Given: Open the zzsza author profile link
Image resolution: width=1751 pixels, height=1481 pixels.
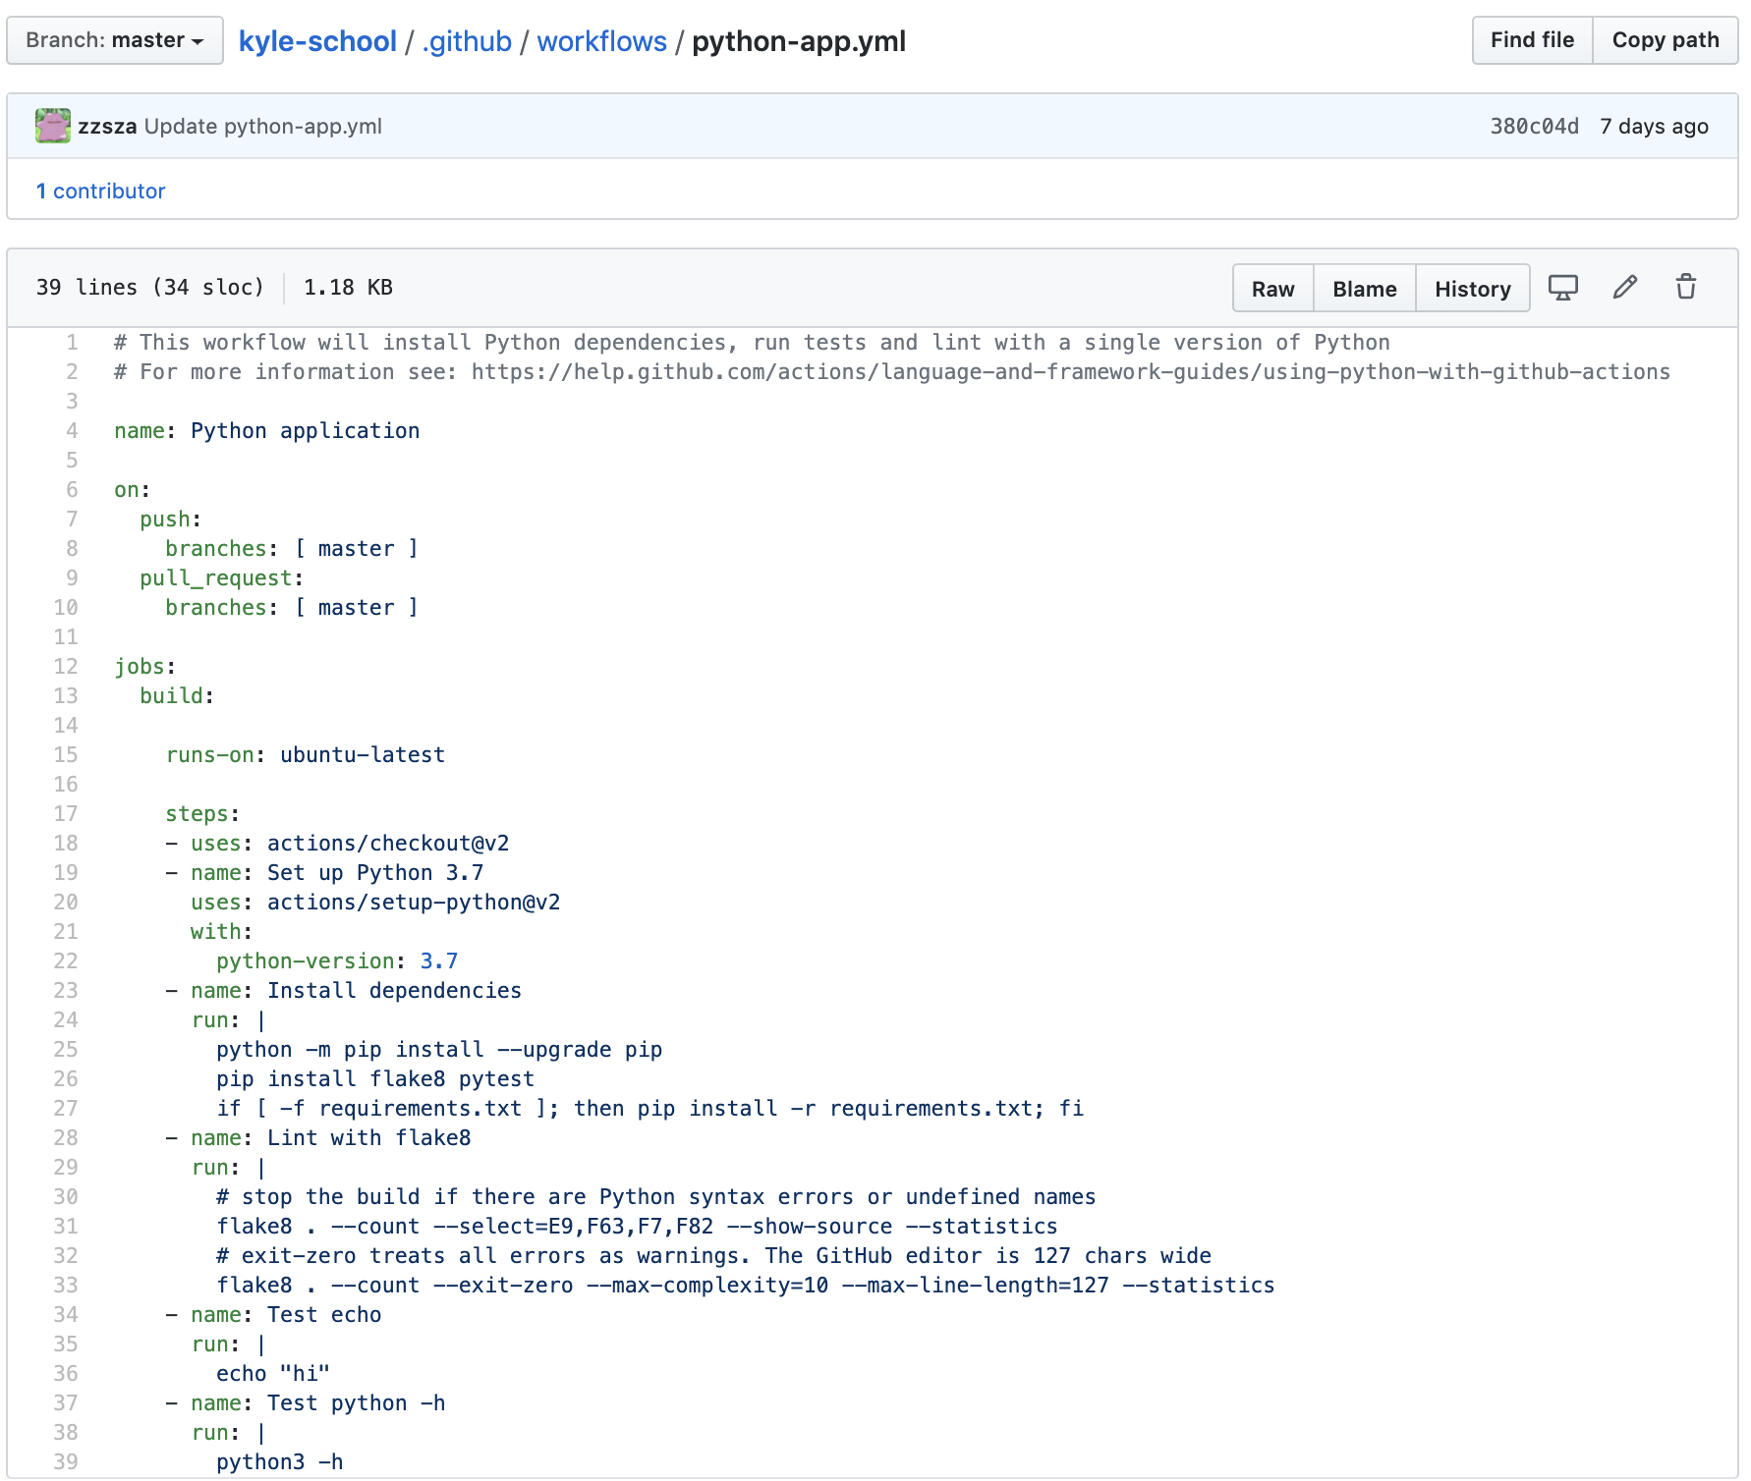Looking at the screenshot, I should (x=107, y=127).
